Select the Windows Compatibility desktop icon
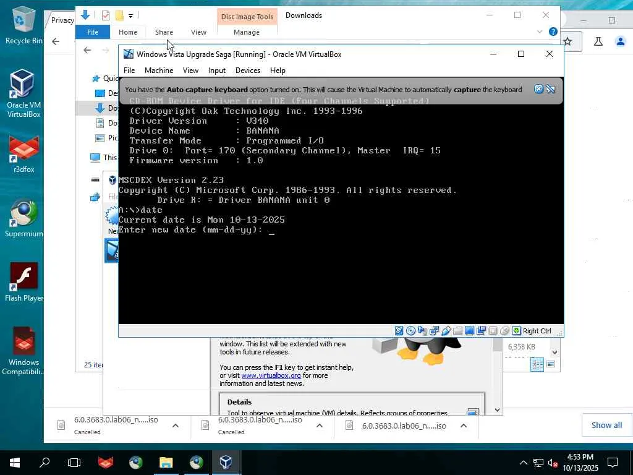The image size is (633, 475). point(23,351)
